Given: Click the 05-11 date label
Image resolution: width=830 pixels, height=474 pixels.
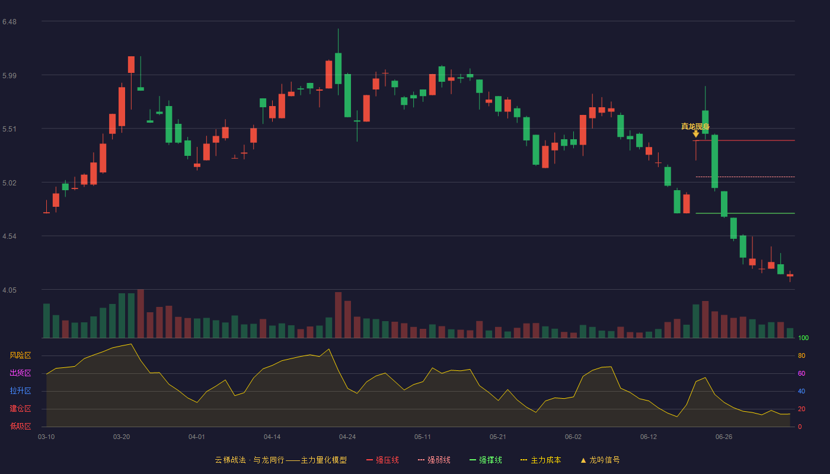Looking at the screenshot, I should coord(423,437).
